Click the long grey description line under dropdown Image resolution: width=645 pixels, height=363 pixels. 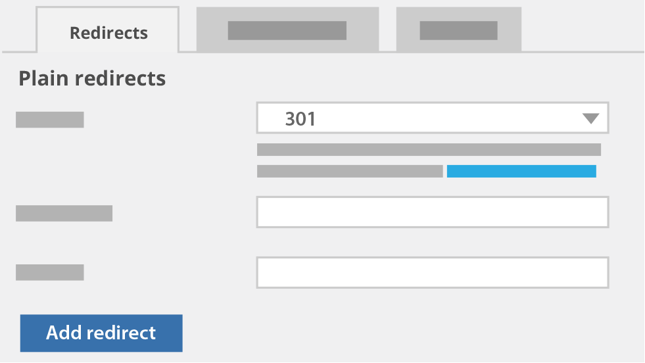tap(429, 149)
